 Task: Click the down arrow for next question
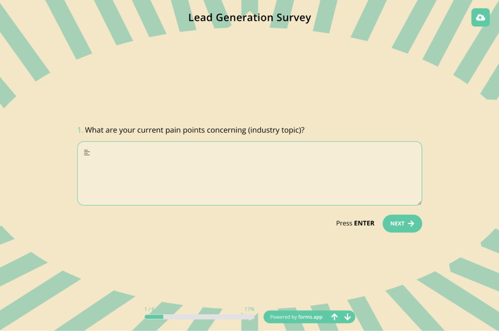pos(348,317)
